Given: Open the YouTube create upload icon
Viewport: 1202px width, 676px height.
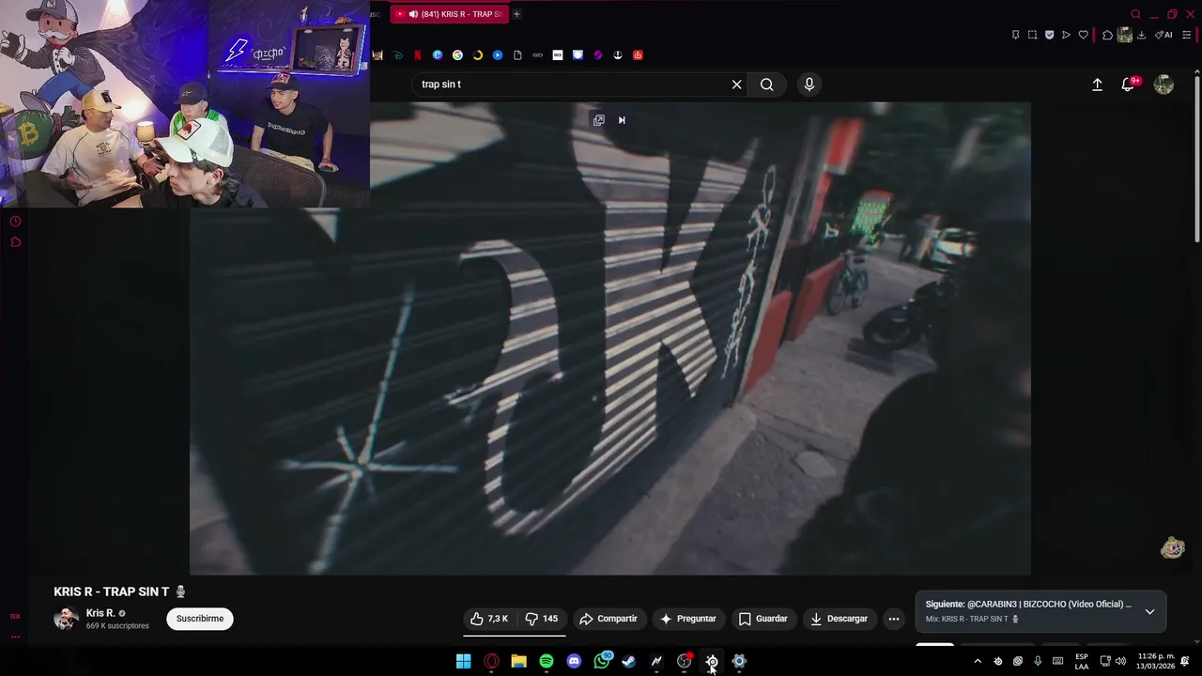Looking at the screenshot, I should tap(1097, 84).
